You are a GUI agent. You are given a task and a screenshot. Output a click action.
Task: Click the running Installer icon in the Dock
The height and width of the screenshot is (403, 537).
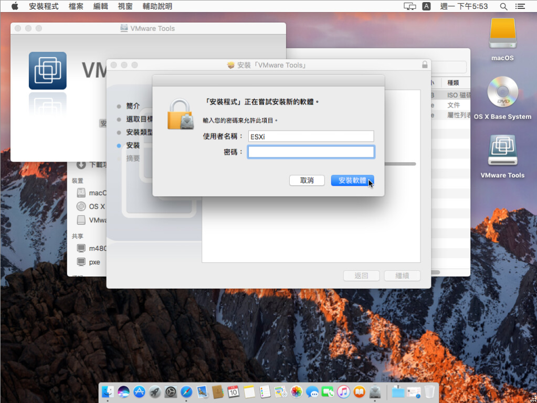[x=375, y=391]
